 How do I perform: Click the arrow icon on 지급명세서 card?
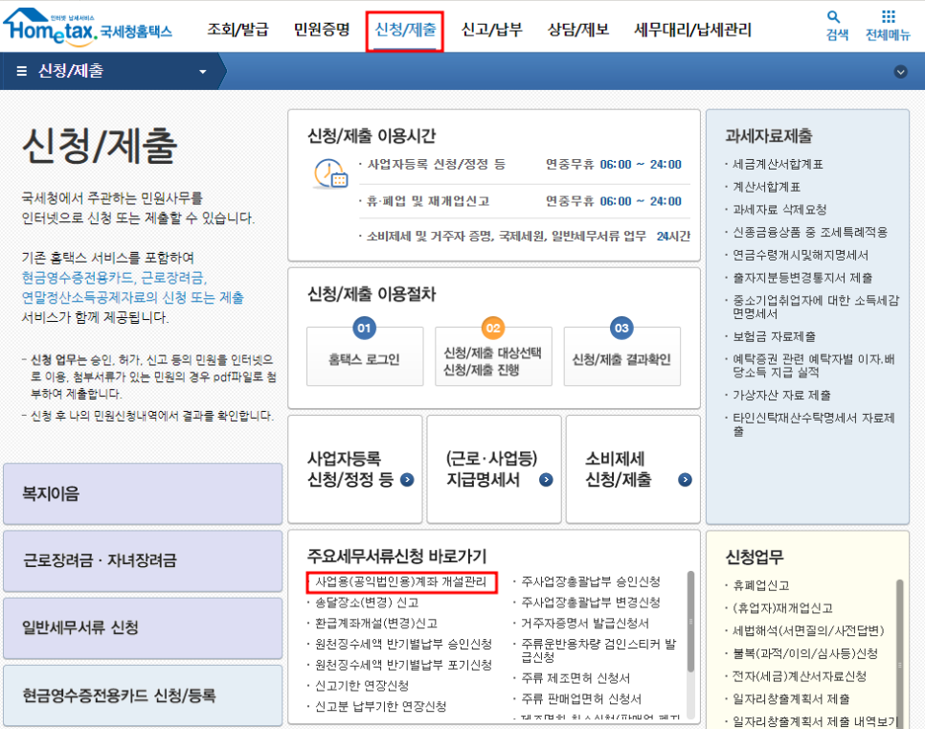coord(546,480)
